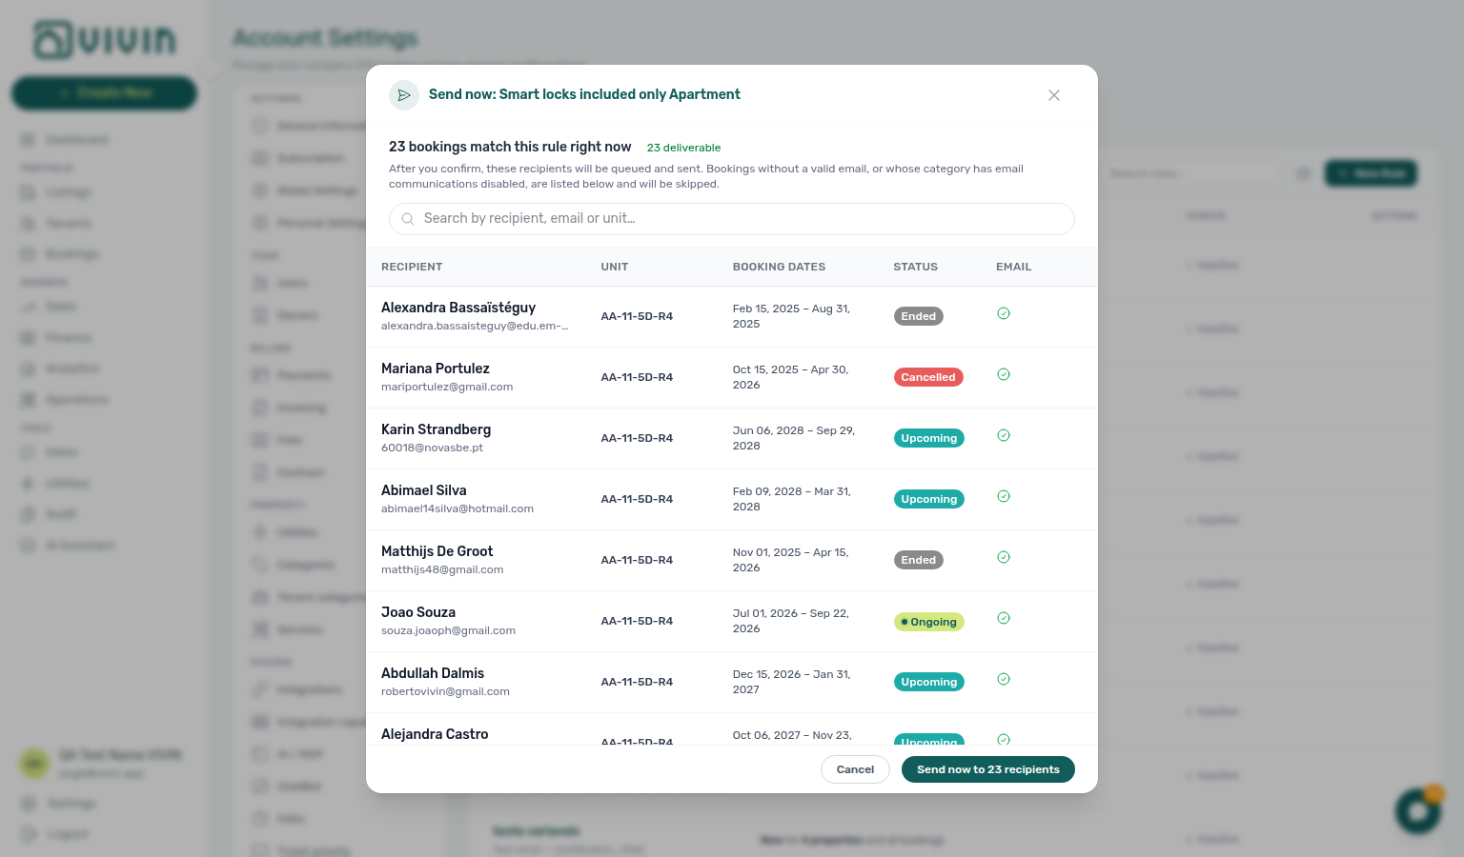Image resolution: width=1464 pixels, height=857 pixels.
Task: Click the Vivin logo in background sidebar
Action: point(105,40)
